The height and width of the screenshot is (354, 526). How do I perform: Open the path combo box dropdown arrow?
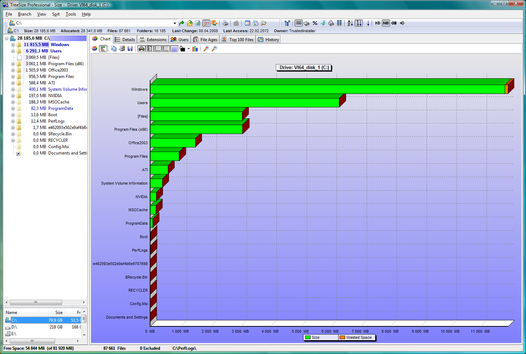coord(175,23)
